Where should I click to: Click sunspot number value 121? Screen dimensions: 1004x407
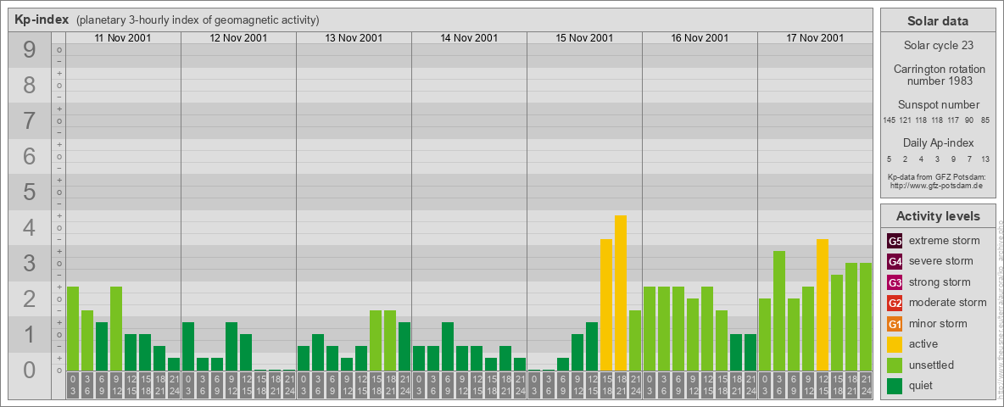(906, 120)
